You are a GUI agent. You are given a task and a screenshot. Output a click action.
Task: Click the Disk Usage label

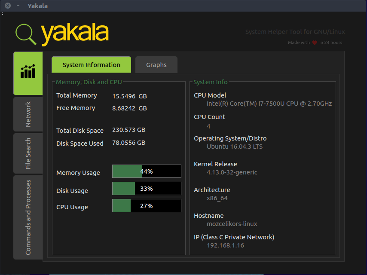click(x=72, y=191)
